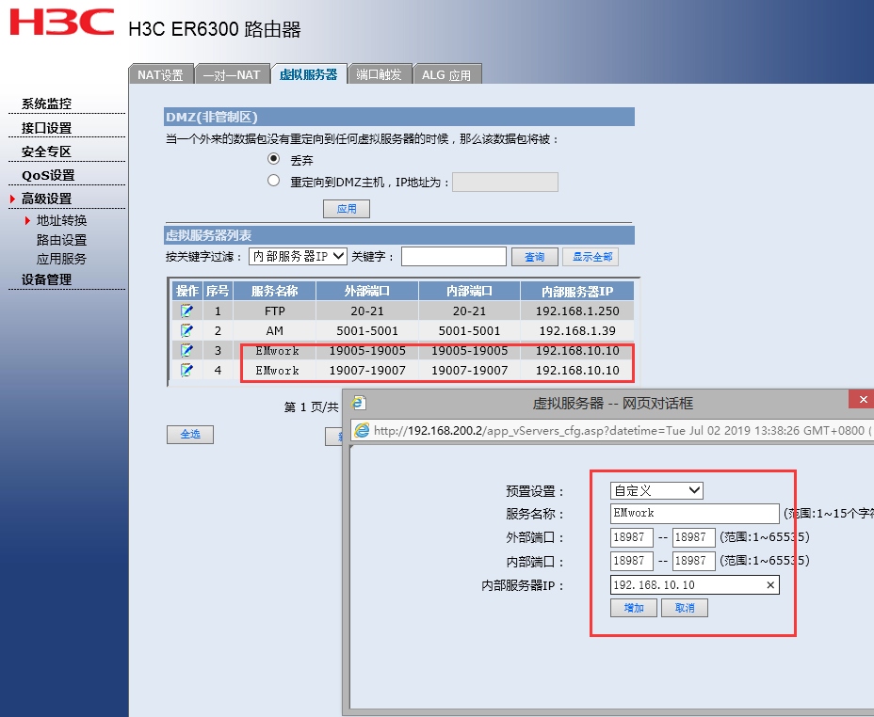Image resolution: width=874 pixels, height=717 pixels.
Task: Click external port end field 18987
Action: [693, 538]
